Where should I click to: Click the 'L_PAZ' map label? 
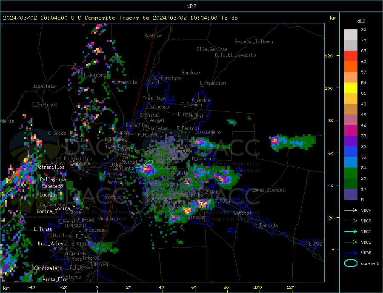[315, 244]
